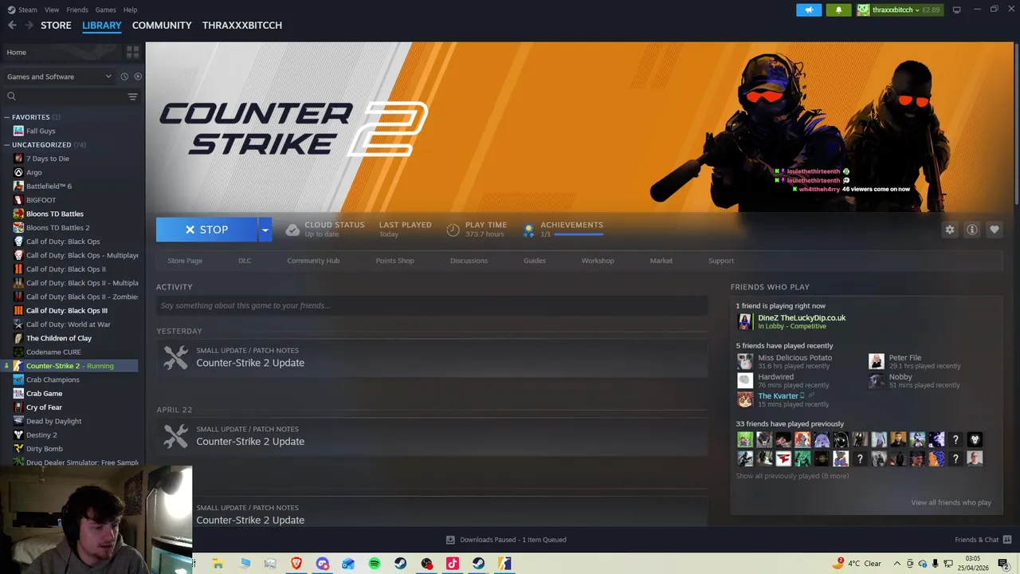Open the Help menu
The width and height of the screenshot is (1020, 574).
pos(131,10)
